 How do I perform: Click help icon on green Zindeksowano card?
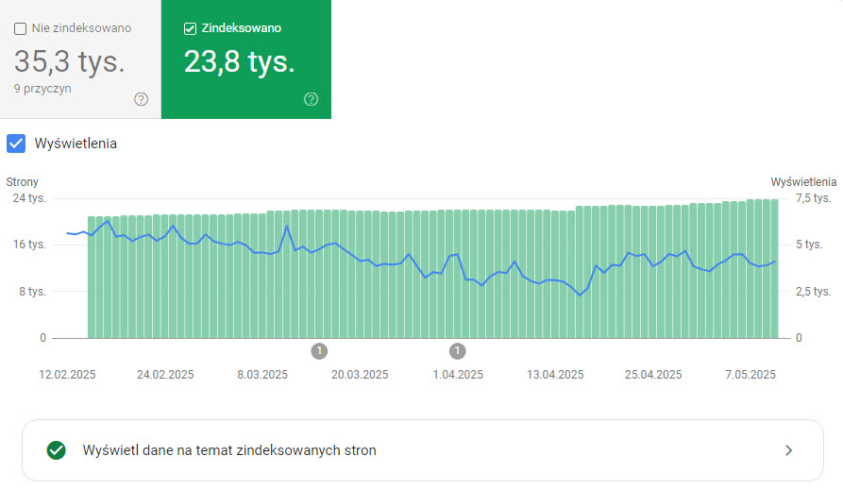pos(312,99)
